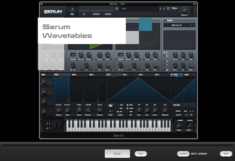Click the lesson playback progress bar
This screenshot has width=235, height=161.
tap(117, 146)
